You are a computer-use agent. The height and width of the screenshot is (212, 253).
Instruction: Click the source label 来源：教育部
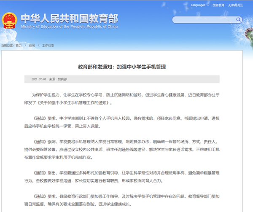(x=58, y=79)
